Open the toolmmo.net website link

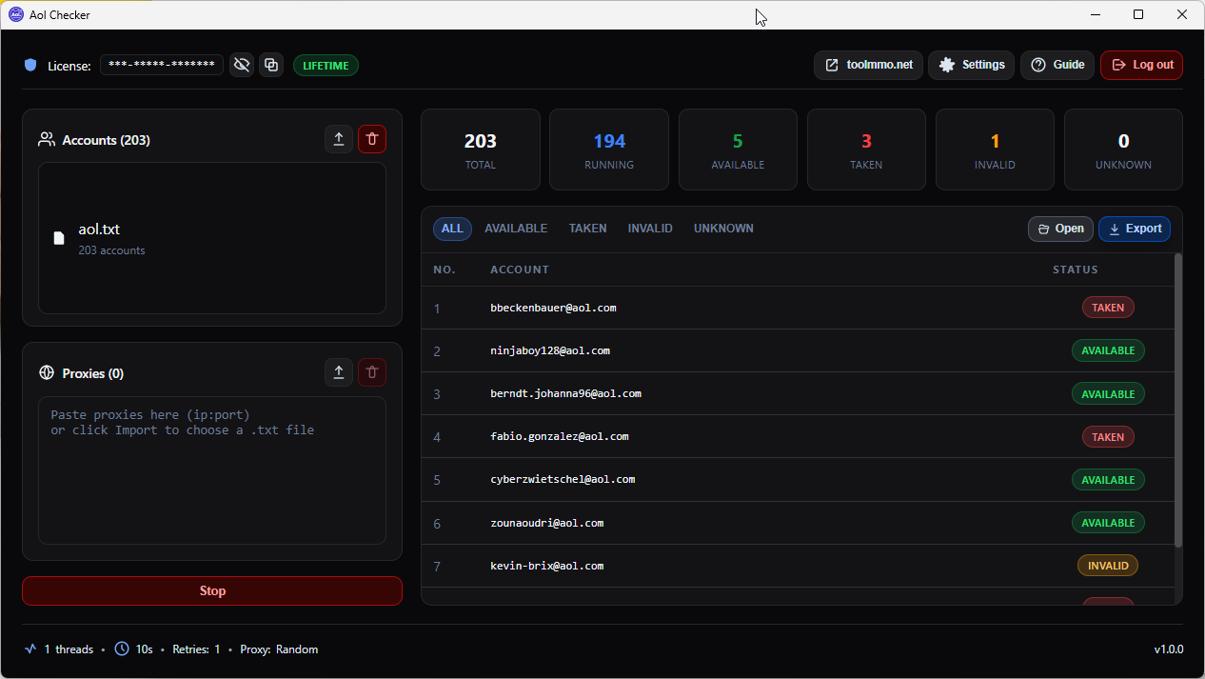click(x=868, y=65)
